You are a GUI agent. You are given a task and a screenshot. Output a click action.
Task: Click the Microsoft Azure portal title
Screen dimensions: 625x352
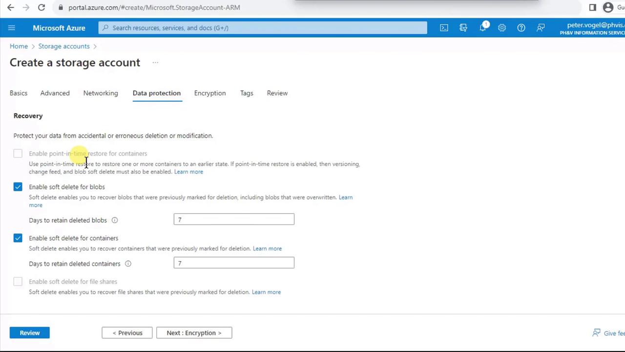click(59, 28)
